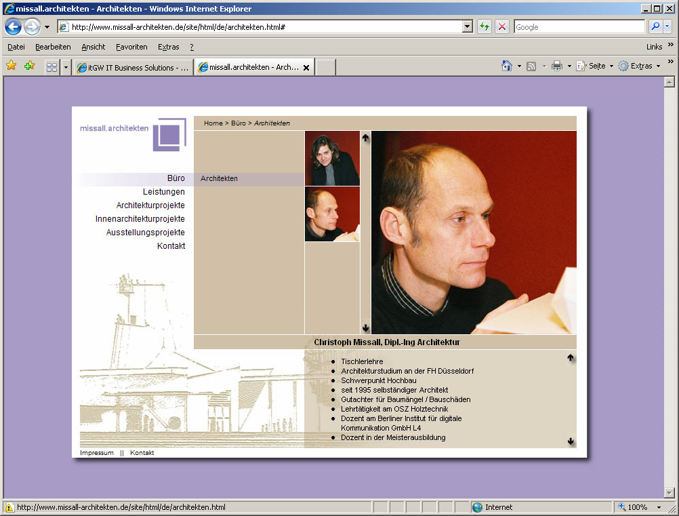Open the tab list dropdown arrow

pyautogui.click(x=66, y=67)
